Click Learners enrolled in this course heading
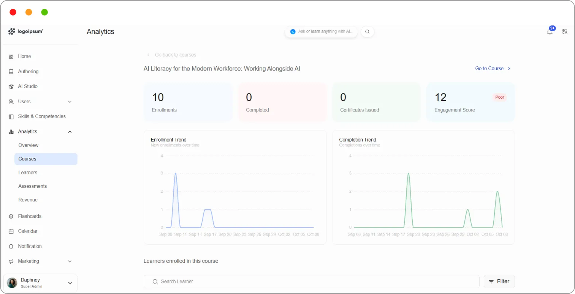Screen dimensions: 575x294 181,261
